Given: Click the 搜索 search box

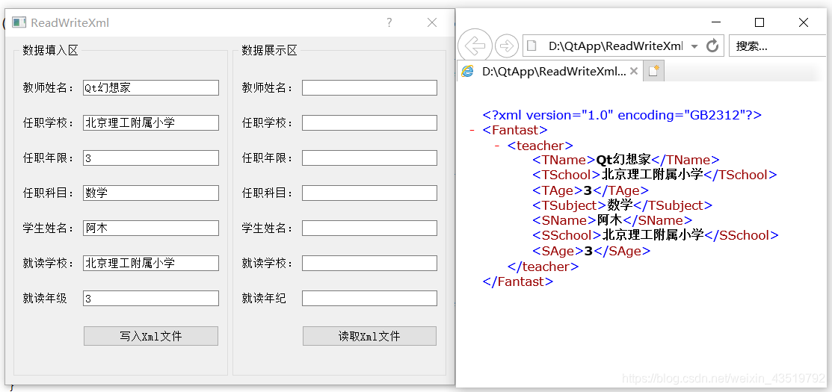Looking at the screenshot, I should pyautogui.click(x=780, y=46).
